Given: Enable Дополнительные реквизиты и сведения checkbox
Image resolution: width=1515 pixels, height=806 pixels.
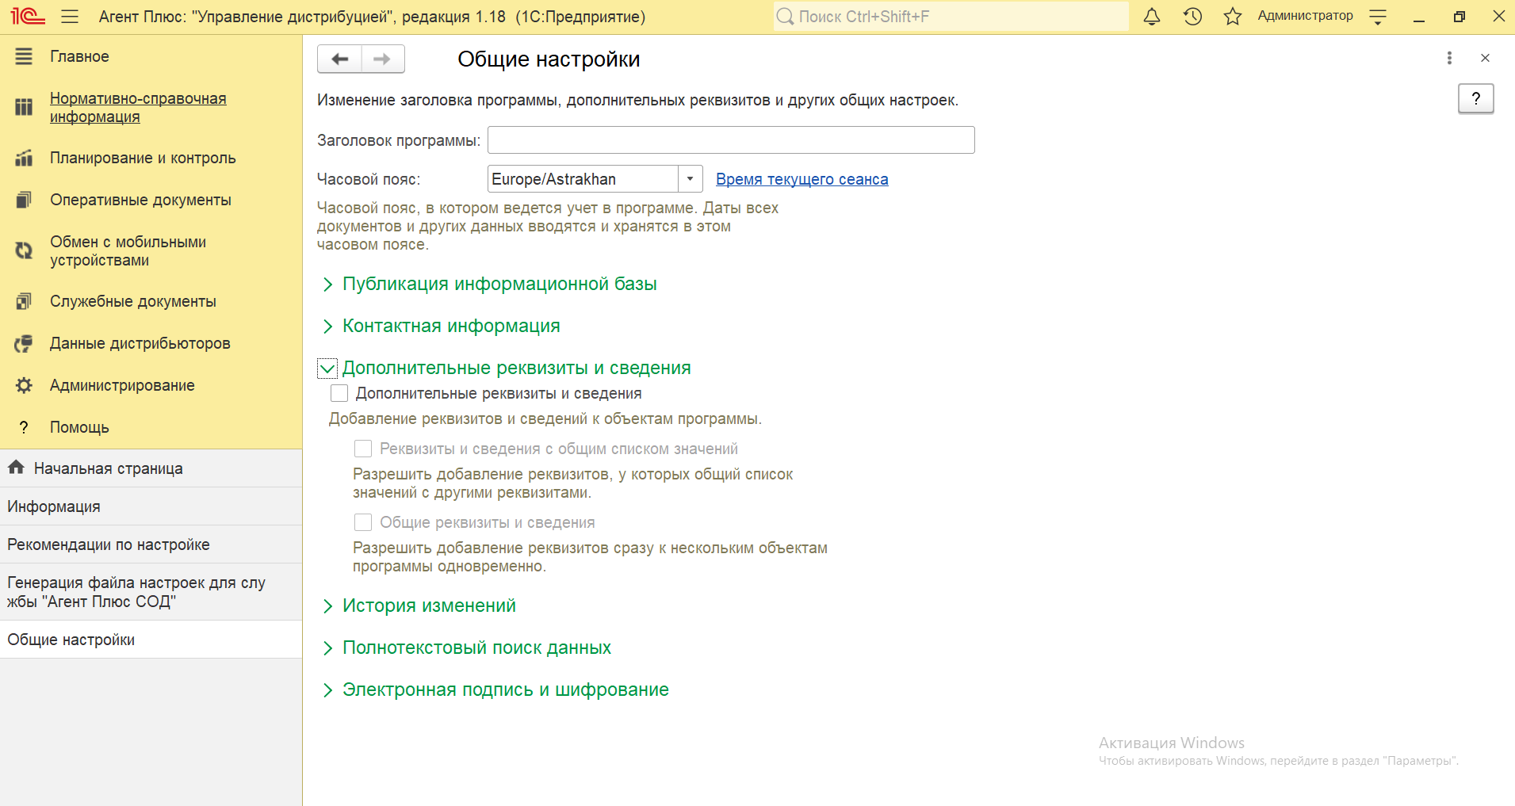Looking at the screenshot, I should click(x=339, y=393).
